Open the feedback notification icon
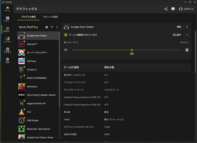 (x=173, y=9)
